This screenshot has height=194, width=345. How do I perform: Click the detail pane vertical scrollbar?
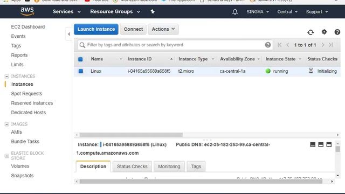pos(338,149)
